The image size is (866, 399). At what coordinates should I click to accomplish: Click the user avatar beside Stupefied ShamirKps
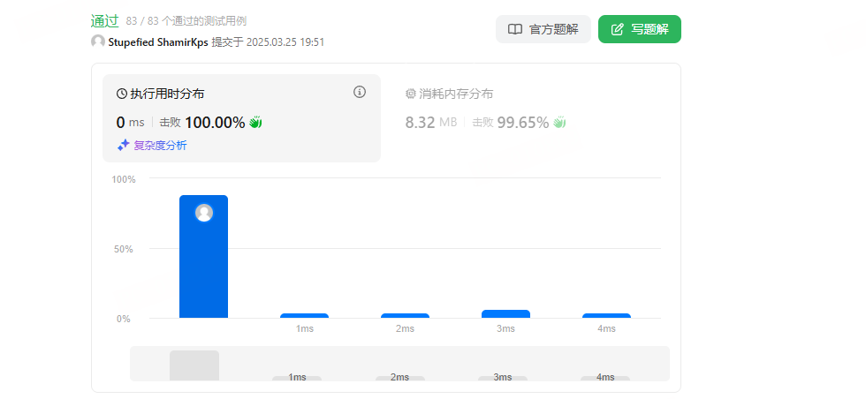coord(98,41)
